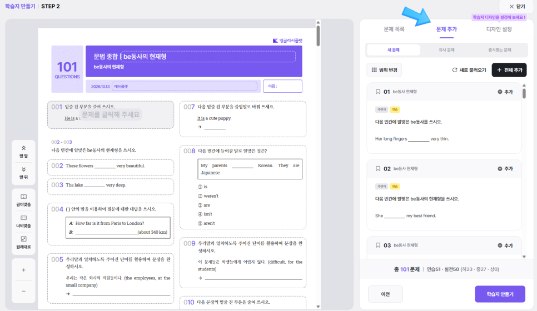The width and height of the screenshot is (537, 311).
Task: Select question 002 These flowers
Action: [111, 167]
